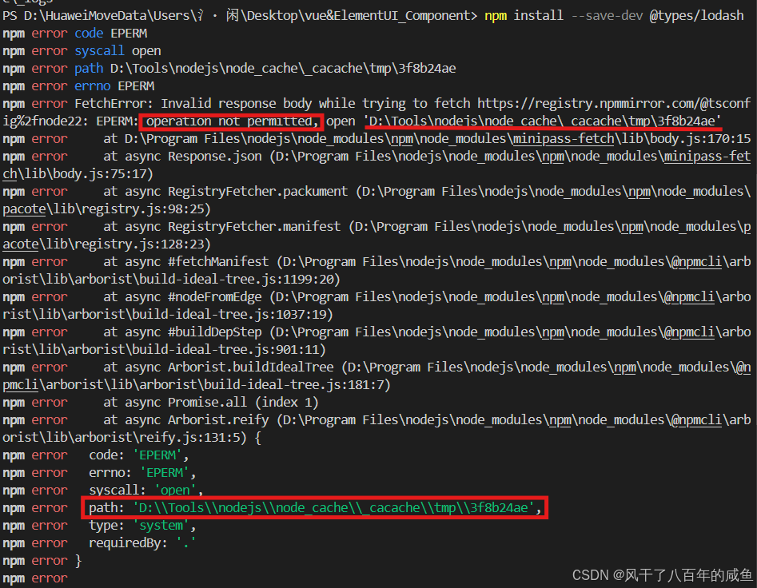This screenshot has height=588, width=757.
Task: Click 'body.js:170:15' file reference
Action: [x=701, y=139]
